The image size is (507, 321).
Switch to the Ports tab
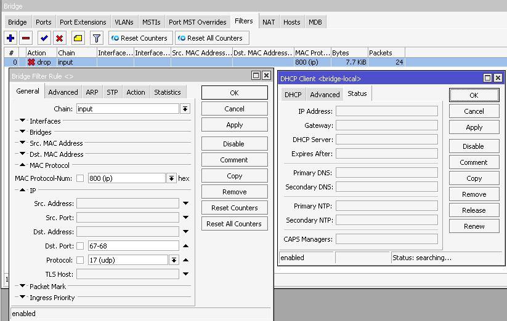[x=43, y=22]
